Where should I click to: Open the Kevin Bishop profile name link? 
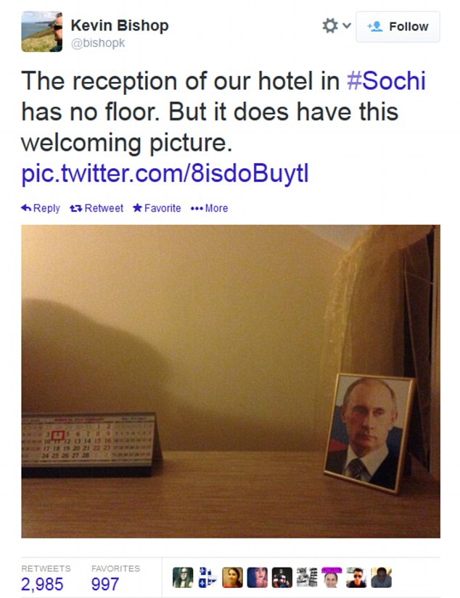coord(120,25)
